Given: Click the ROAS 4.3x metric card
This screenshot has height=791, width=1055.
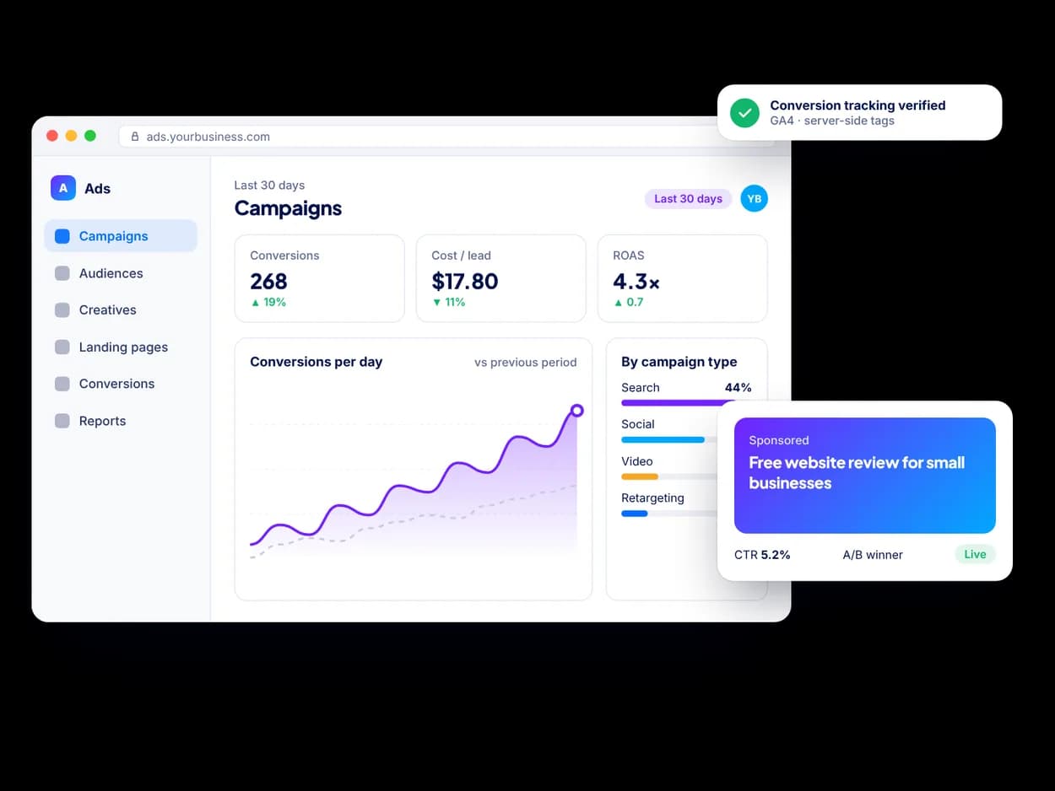Looking at the screenshot, I should (683, 278).
